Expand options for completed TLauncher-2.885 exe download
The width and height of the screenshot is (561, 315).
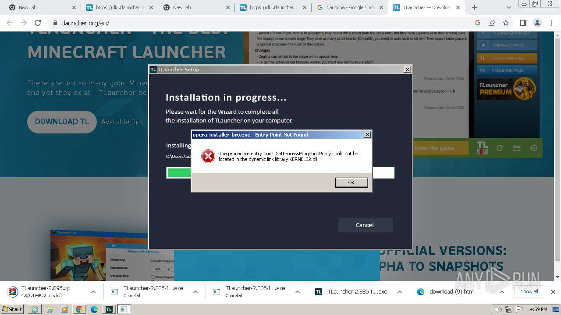click(x=400, y=292)
